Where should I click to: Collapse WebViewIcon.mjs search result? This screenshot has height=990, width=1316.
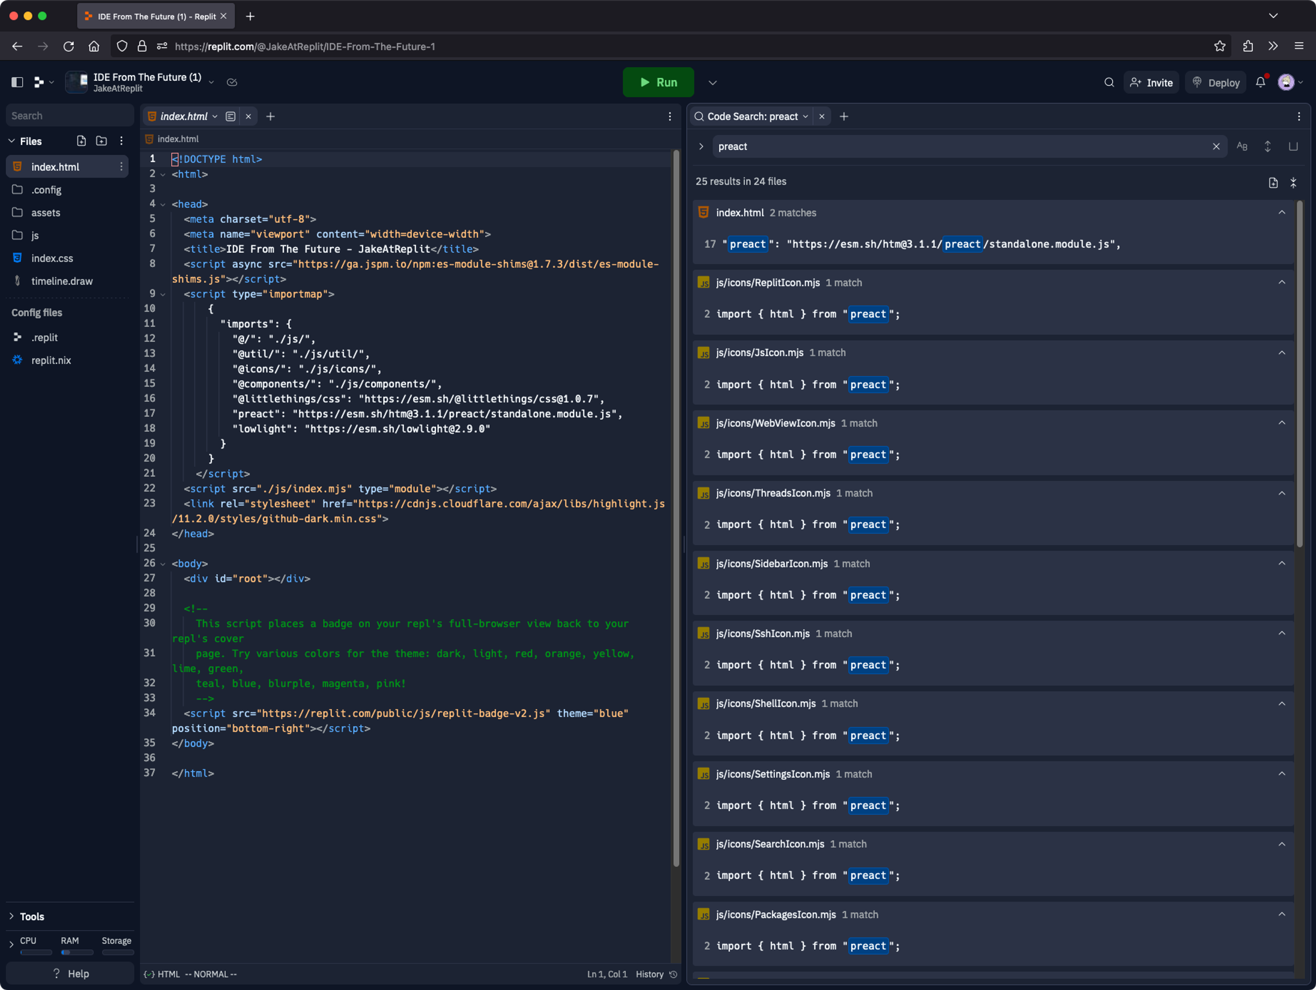(1282, 423)
